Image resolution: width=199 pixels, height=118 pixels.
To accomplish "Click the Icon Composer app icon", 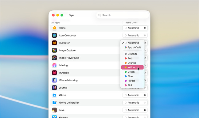I will pyautogui.click(x=54, y=35).
